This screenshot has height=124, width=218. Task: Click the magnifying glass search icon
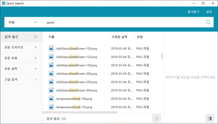point(208,22)
